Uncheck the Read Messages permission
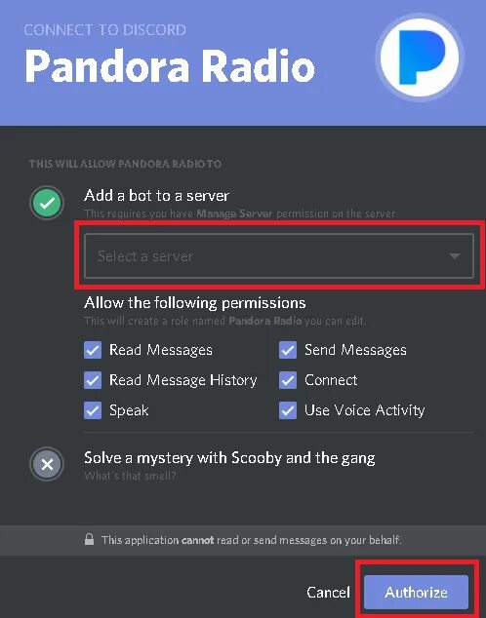486x618 pixels. (x=93, y=350)
